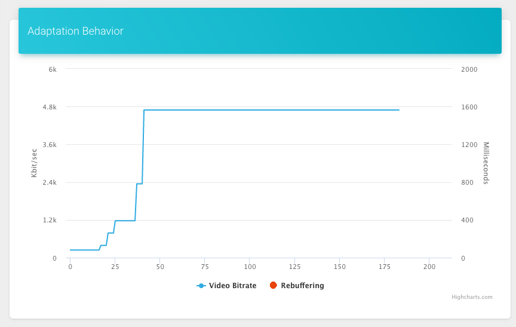The width and height of the screenshot is (516, 327).
Task: Click the Kbit/sec axis title
Action: coord(34,163)
